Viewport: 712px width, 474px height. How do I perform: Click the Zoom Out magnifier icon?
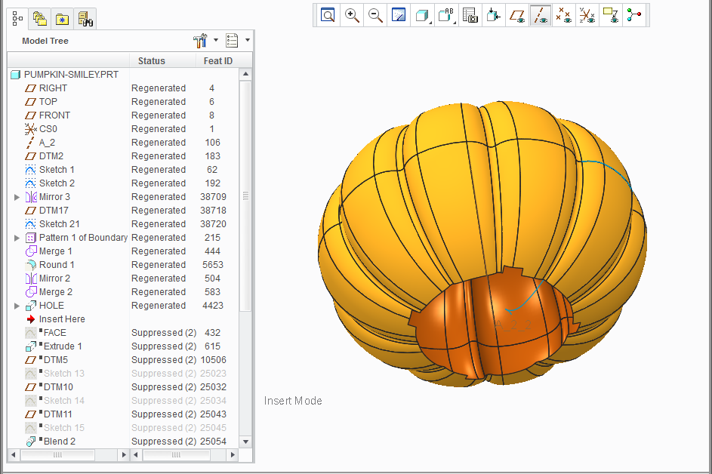coord(375,15)
